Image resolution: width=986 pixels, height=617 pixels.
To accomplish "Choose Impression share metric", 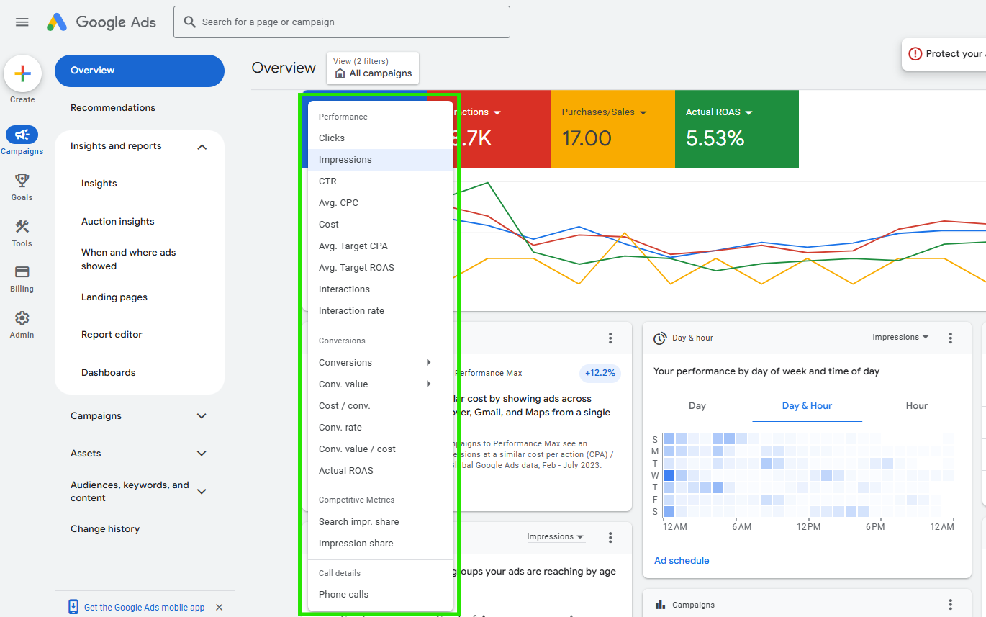I will click(x=381, y=544).
